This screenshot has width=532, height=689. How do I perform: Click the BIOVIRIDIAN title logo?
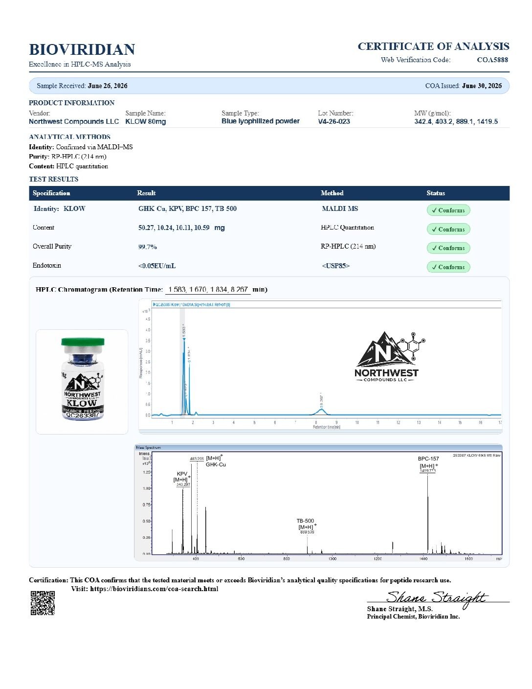(x=82, y=49)
